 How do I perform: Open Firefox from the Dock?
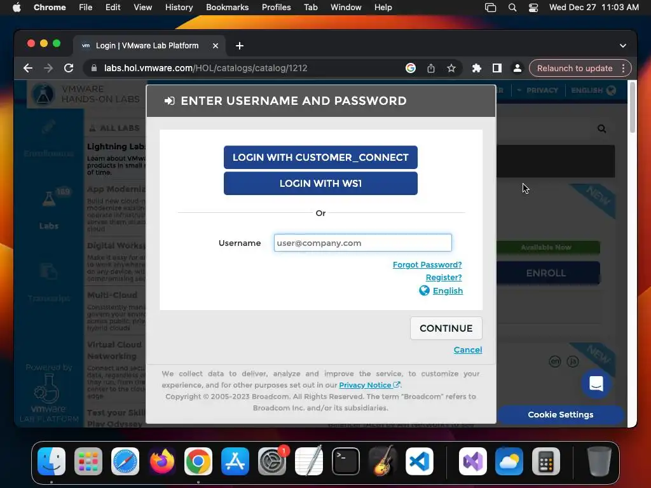click(162, 461)
